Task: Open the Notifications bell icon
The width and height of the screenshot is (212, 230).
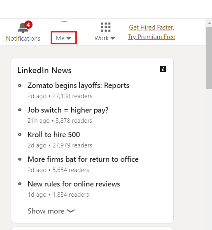Action: coord(23,28)
